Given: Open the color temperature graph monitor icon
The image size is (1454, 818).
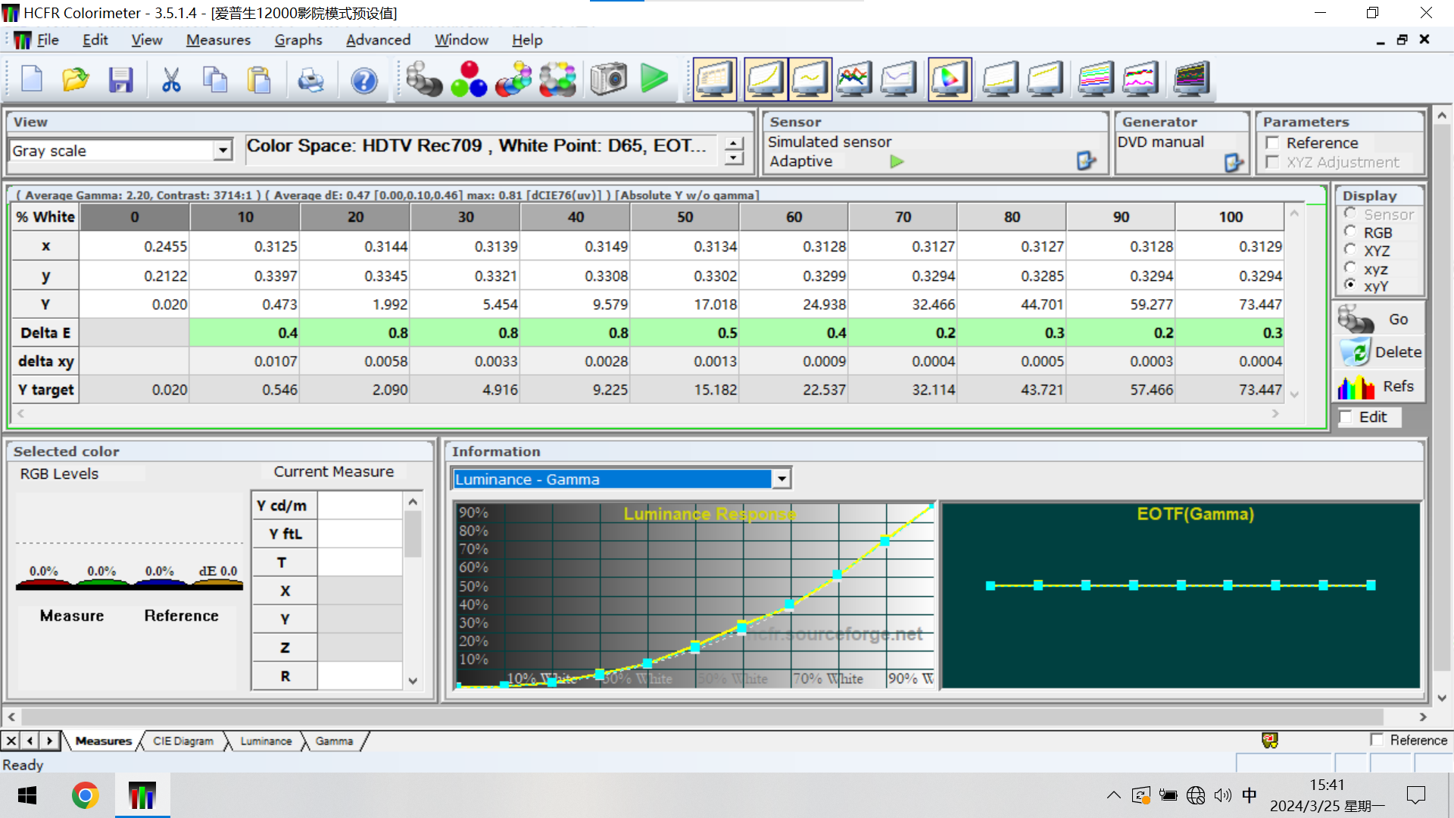Looking at the screenshot, I should coord(899,79).
